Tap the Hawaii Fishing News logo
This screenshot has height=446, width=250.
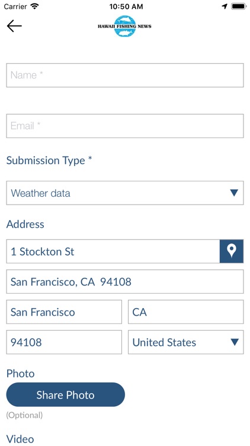125,26
